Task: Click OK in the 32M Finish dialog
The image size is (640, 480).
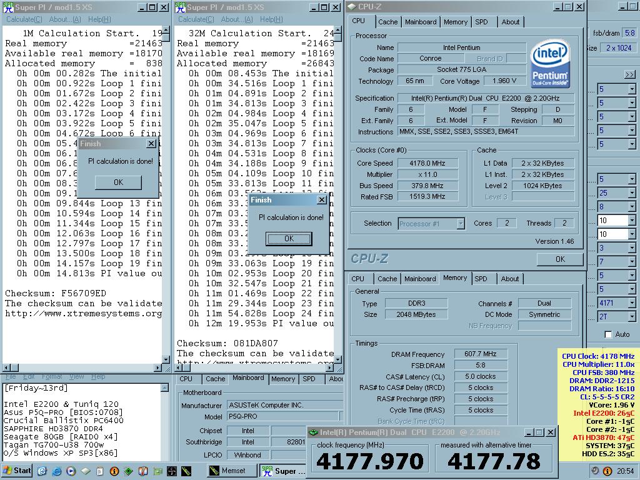Action: click(289, 239)
